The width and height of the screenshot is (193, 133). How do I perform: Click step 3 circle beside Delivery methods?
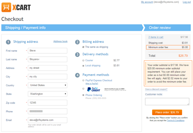click(x=77, y=54)
